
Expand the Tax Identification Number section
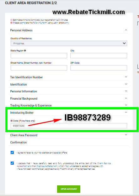pyautogui.click(x=69, y=77)
